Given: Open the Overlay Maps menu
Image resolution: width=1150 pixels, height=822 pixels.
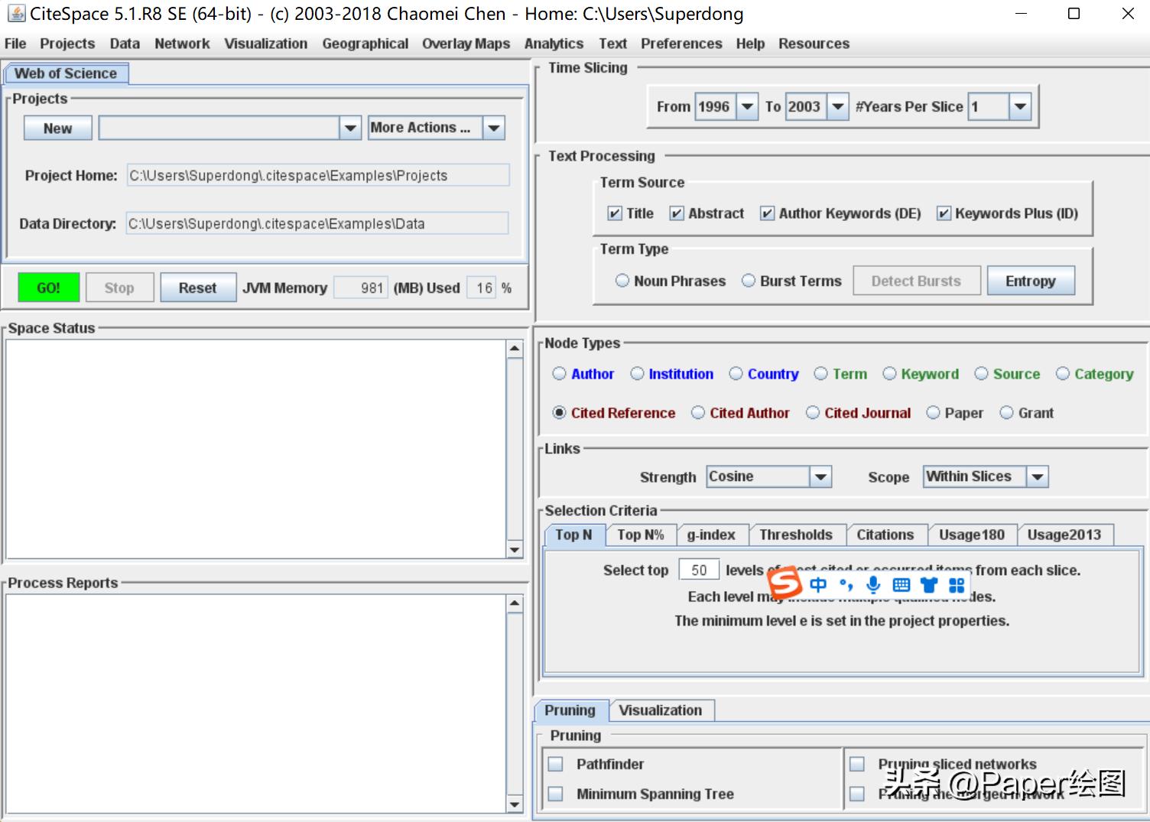Looking at the screenshot, I should pyautogui.click(x=466, y=44).
